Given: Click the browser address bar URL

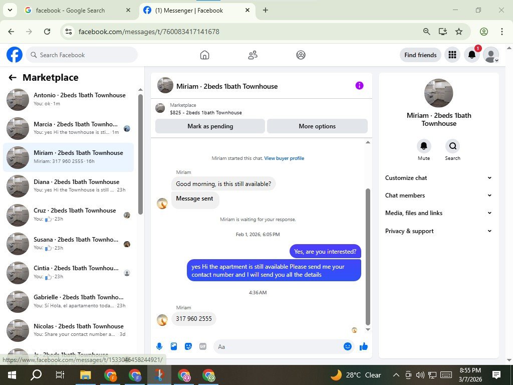Looking at the screenshot, I should click(149, 32).
